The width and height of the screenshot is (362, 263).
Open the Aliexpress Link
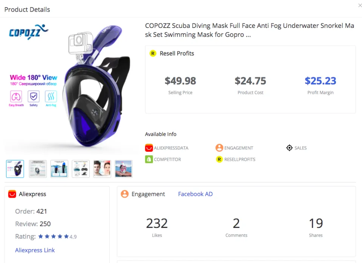pyautogui.click(x=35, y=250)
